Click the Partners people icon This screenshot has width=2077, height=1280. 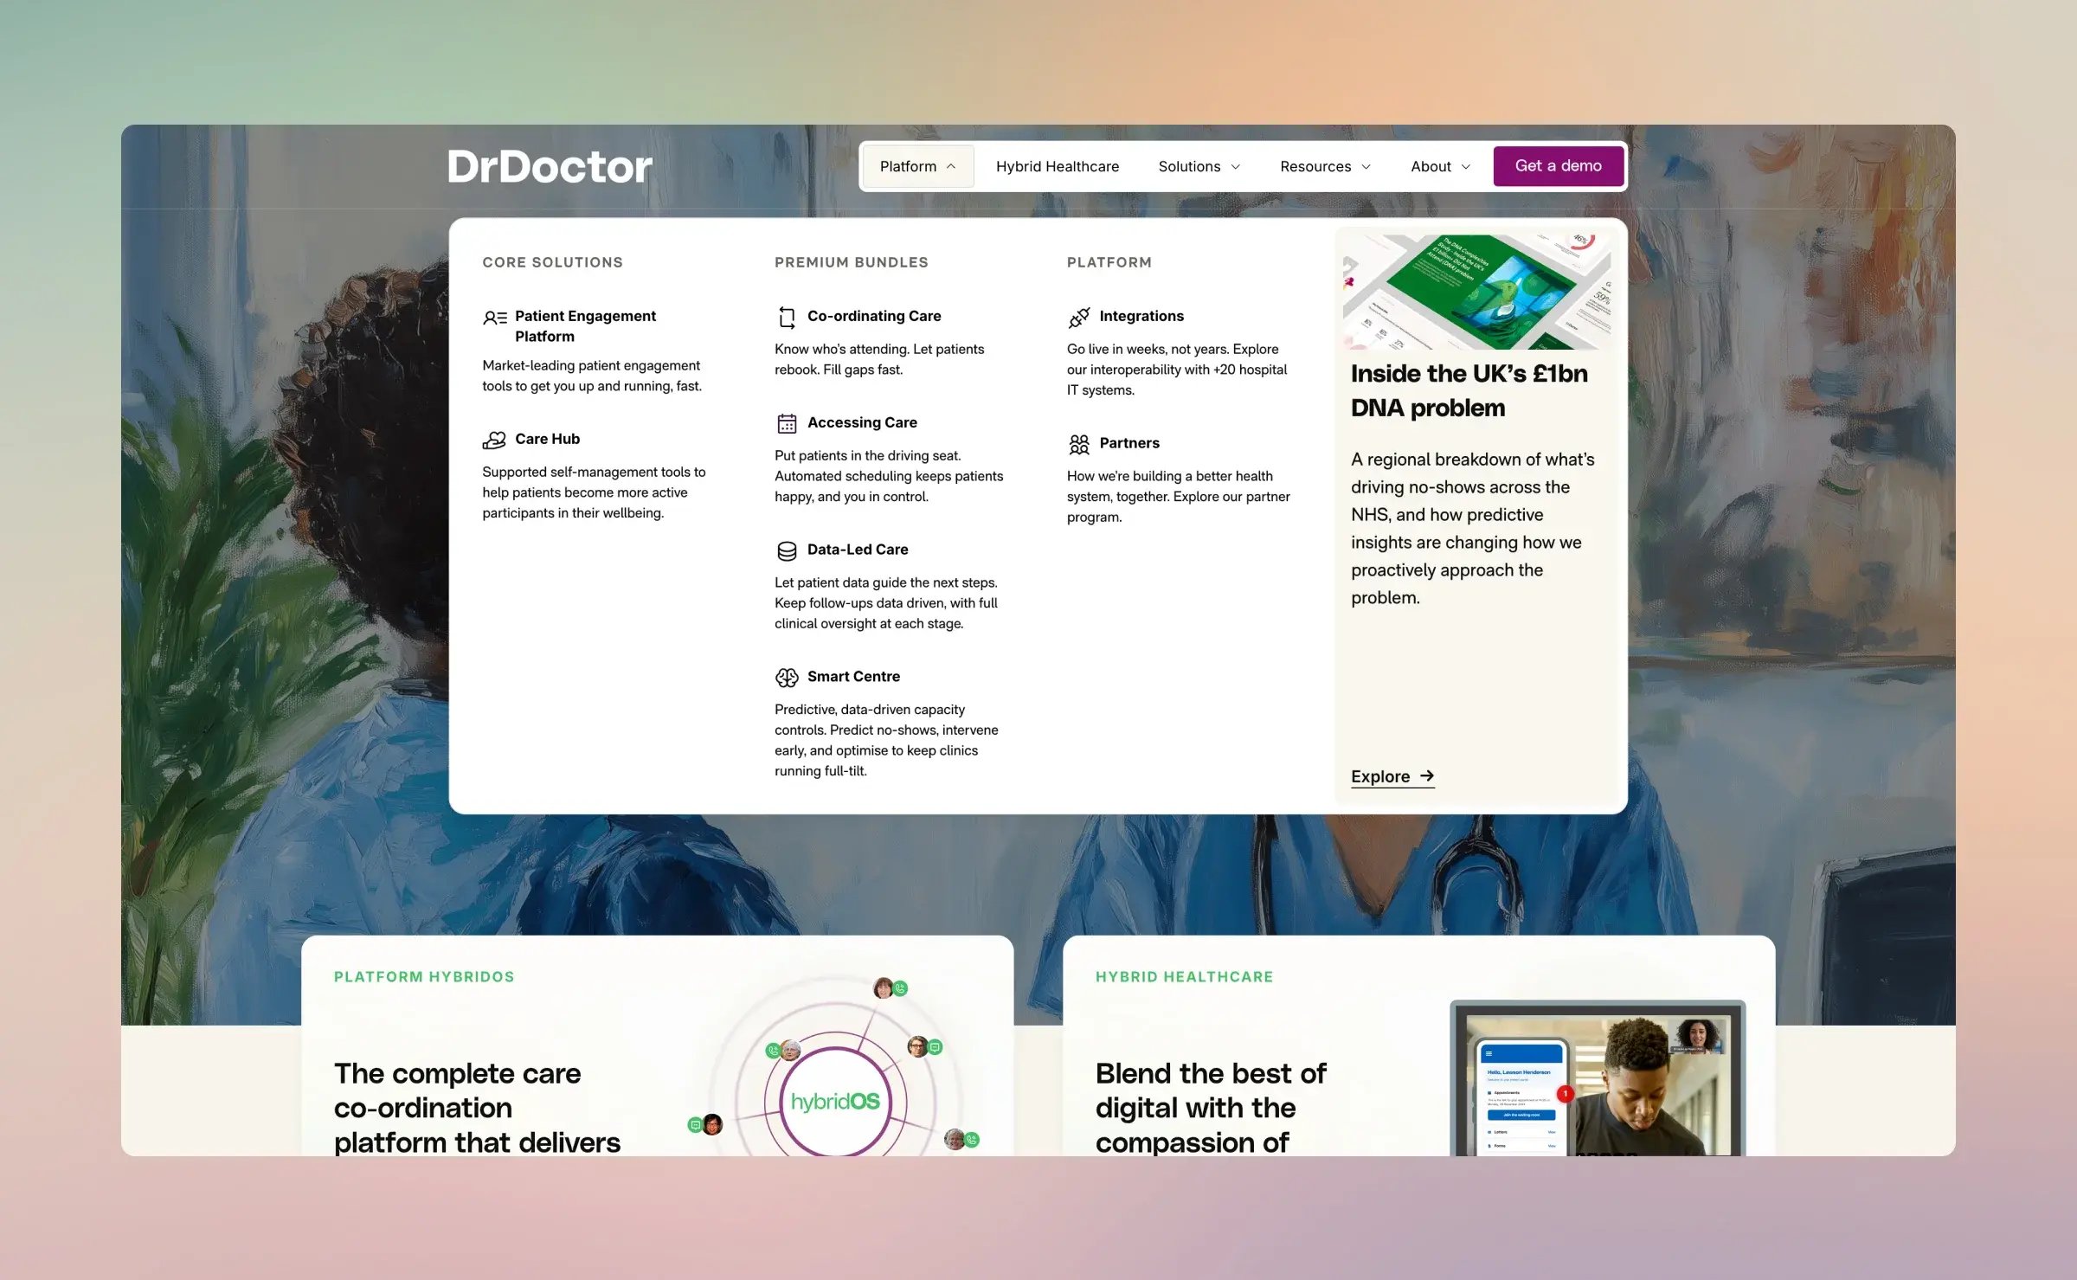click(1079, 443)
